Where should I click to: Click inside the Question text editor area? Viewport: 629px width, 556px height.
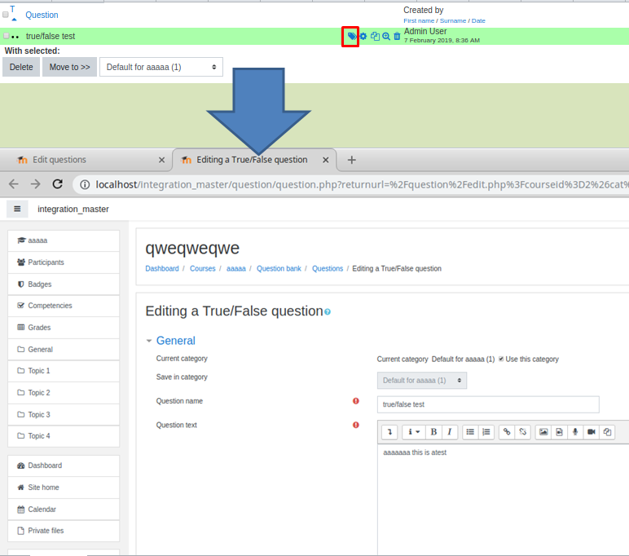[503, 500]
